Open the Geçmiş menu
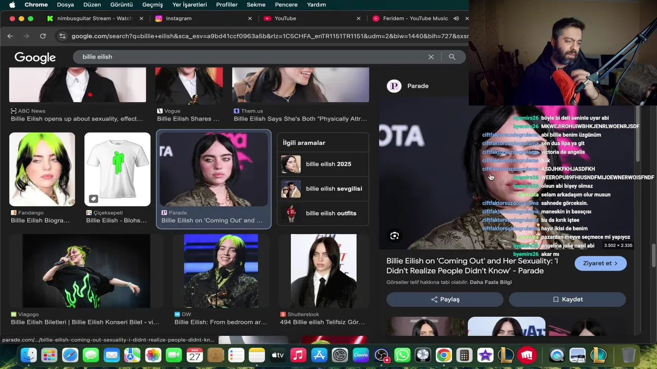This screenshot has width=657, height=369. click(x=152, y=5)
